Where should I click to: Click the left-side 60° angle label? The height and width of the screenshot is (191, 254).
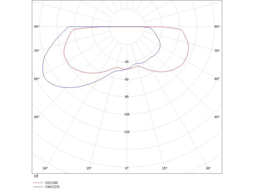pyautogui.click(x=37, y=79)
